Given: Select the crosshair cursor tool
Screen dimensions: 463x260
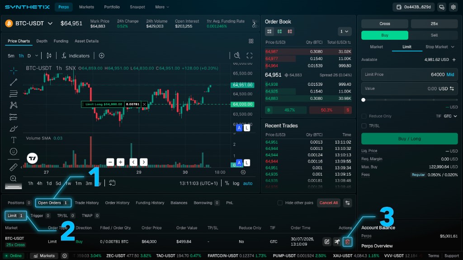Looking at the screenshot, I should 13,70.
